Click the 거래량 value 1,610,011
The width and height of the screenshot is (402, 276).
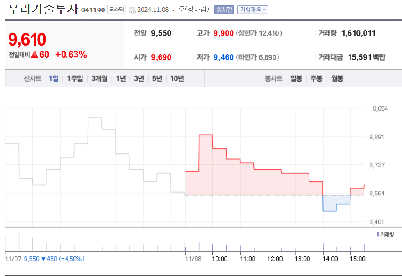coord(358,33)
